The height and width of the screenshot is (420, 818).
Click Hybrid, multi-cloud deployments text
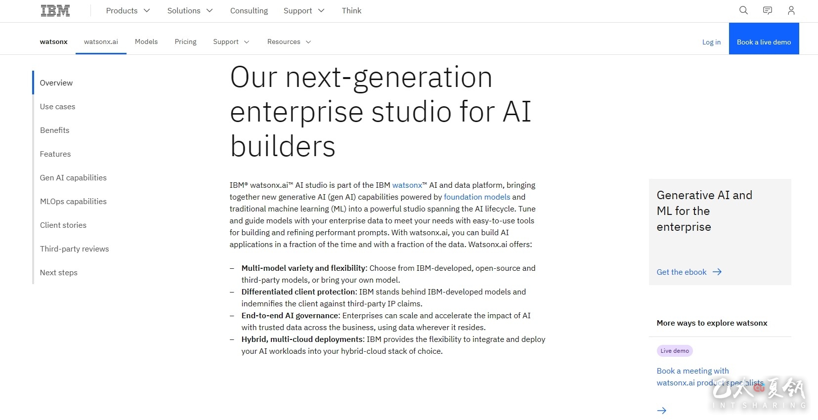point(302,339)
